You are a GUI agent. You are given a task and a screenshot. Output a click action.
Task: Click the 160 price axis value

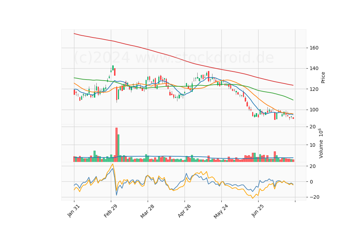(x=314, y=48)
